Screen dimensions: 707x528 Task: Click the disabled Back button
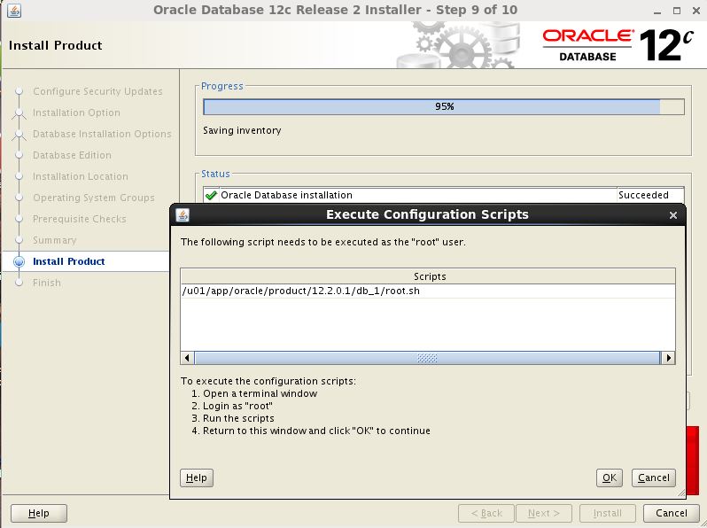486,513
